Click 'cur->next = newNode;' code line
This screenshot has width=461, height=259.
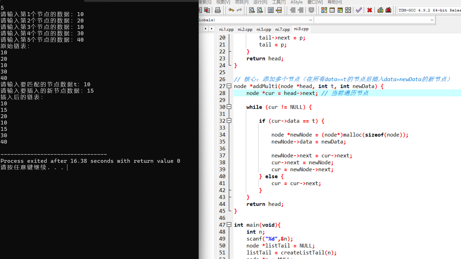(x=302, y=162)
